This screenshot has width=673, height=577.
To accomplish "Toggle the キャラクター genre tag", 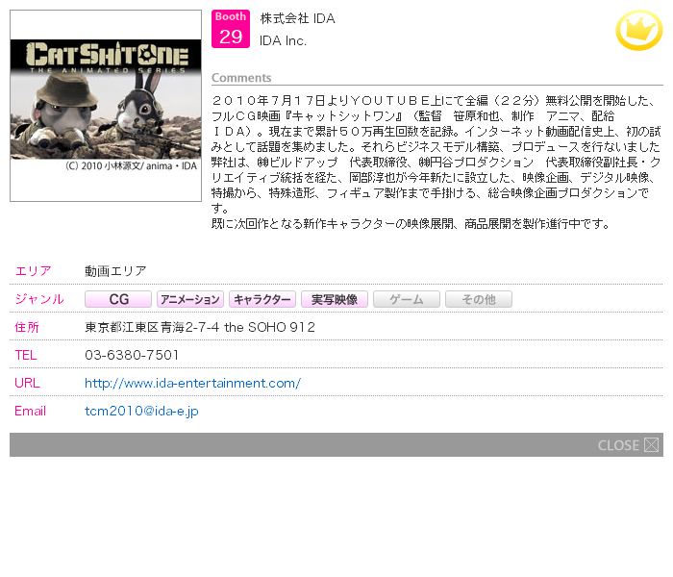I will [262, 300].
